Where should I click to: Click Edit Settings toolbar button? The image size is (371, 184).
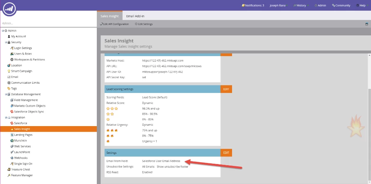(144, 24)
